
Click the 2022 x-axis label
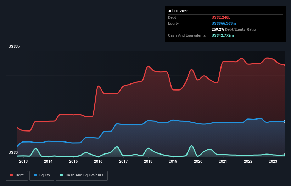pos(248,161)
